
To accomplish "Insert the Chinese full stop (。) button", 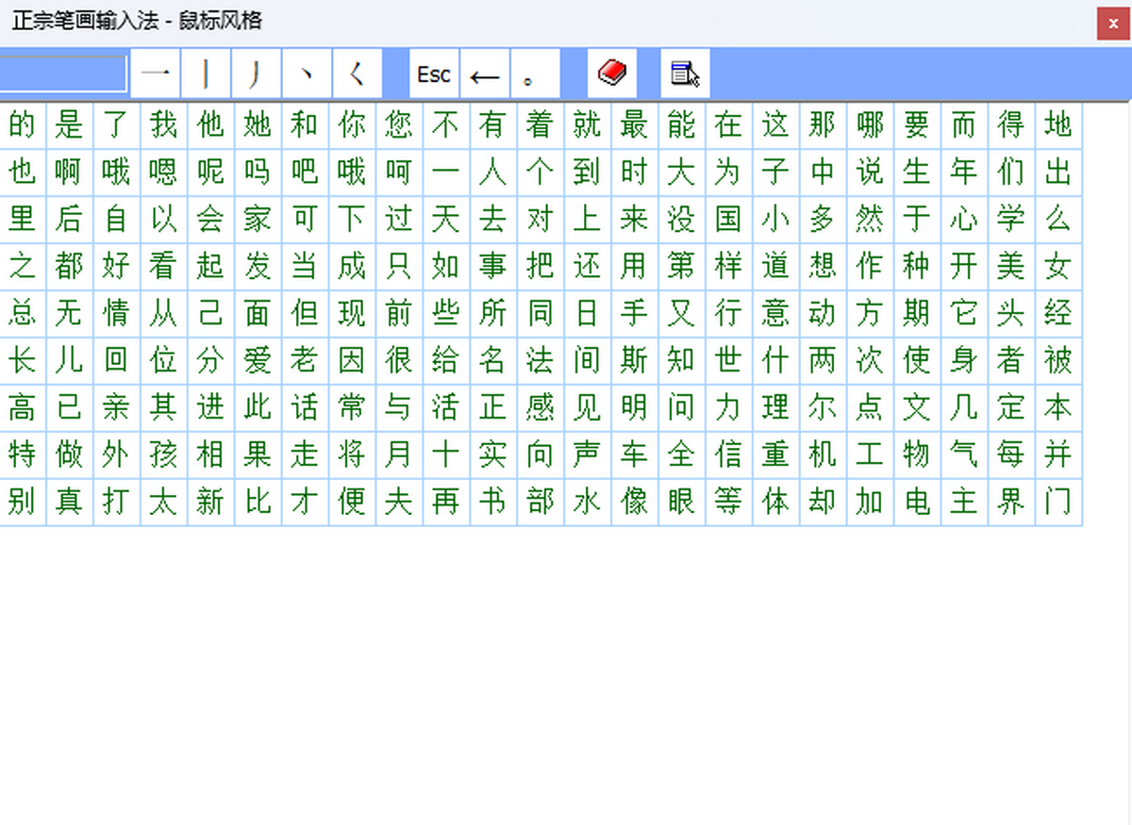I will coord(535,74).
